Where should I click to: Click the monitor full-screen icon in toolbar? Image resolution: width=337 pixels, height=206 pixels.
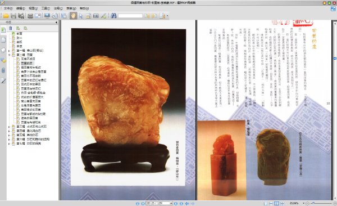coord(47,16)
